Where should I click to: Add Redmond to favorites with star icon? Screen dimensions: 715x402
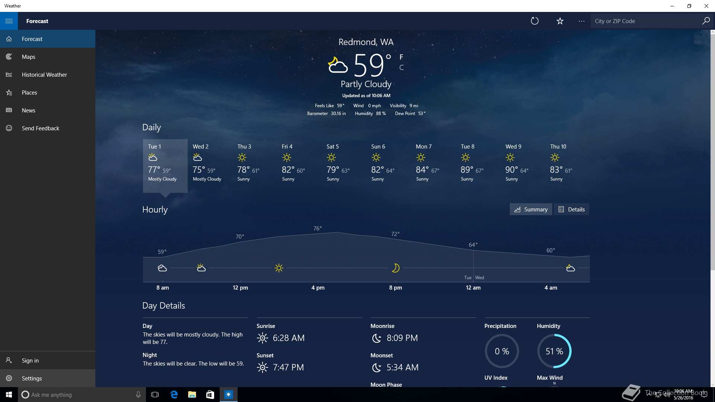(x=560, y=21)
